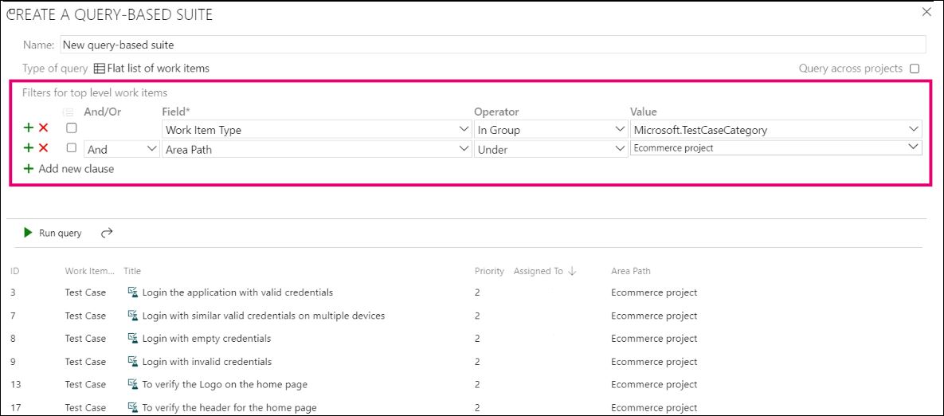Check the Work Item Type clause checkbox
944x416 pixels.
(72, 128)
